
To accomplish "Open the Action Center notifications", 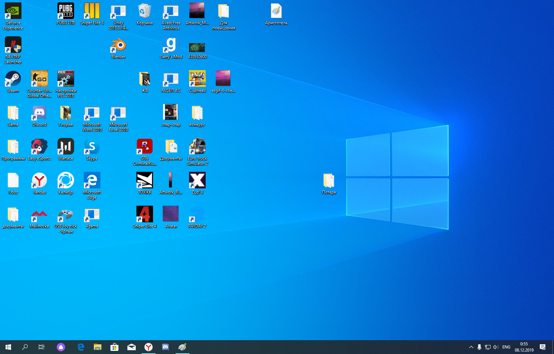I will click(543, 347).
